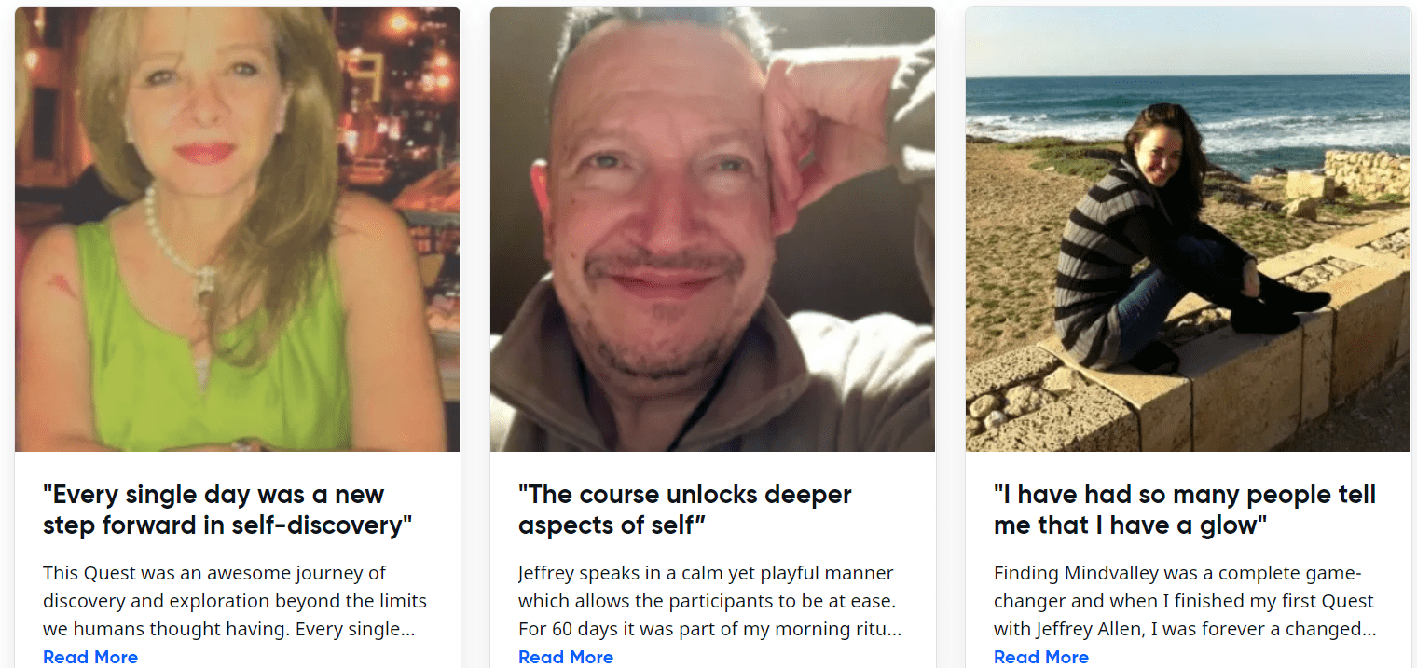Click Read More under the Jeffrey speaks testimonial
Screen dimensions: 1417x668
[566, 657]
